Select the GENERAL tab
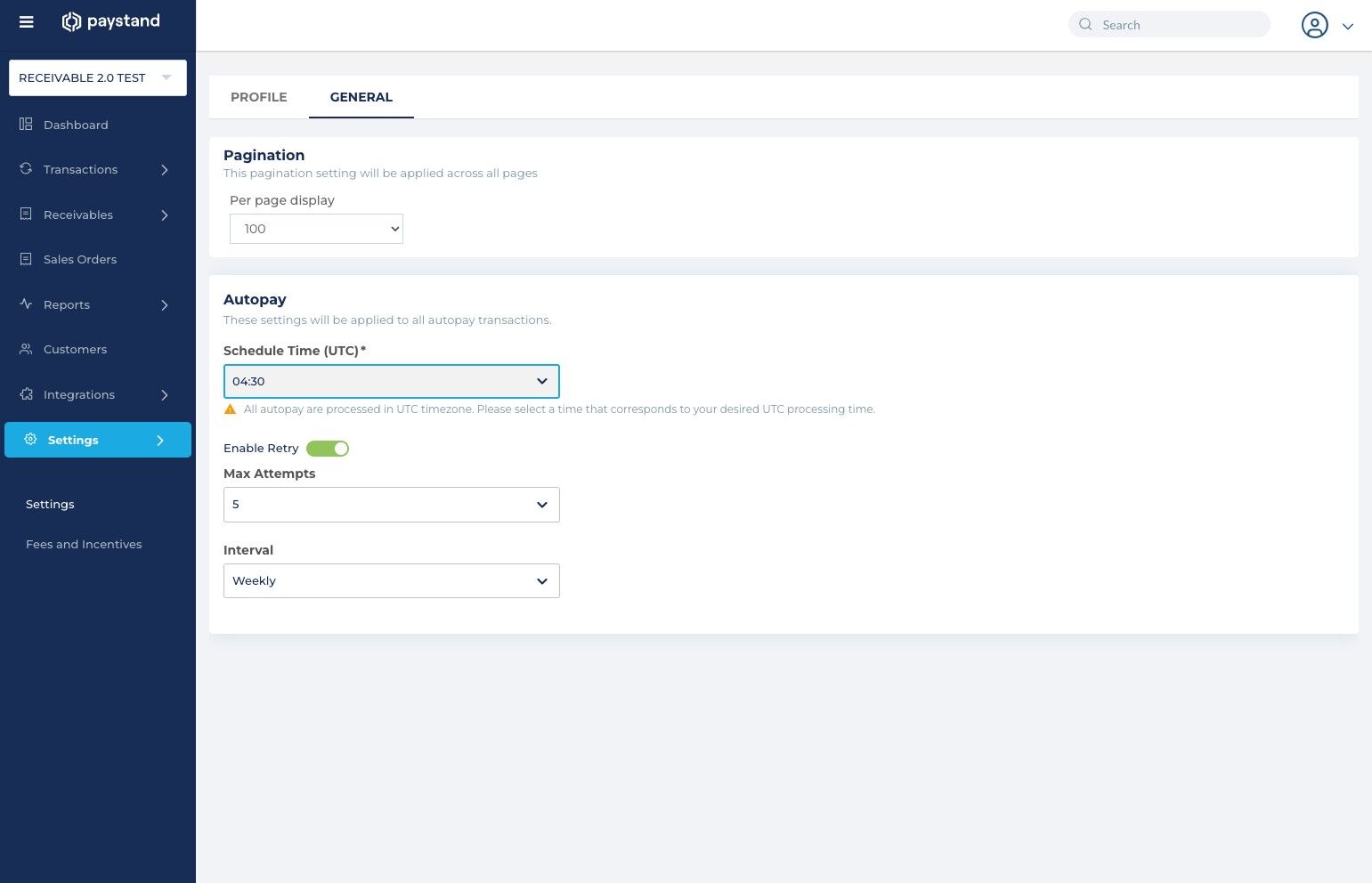This screenshot has height=883, width=1372. point(361,97)
